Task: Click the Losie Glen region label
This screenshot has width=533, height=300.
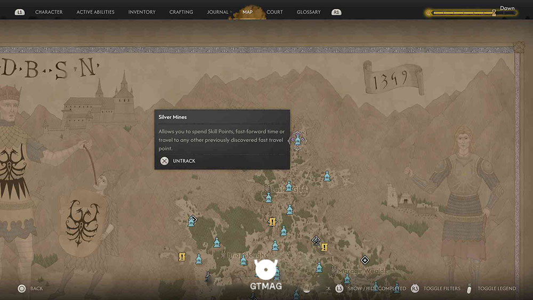Action: pyautogui.click(x=289, y=190)
